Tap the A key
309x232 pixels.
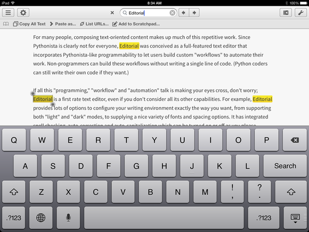[25, 166]
